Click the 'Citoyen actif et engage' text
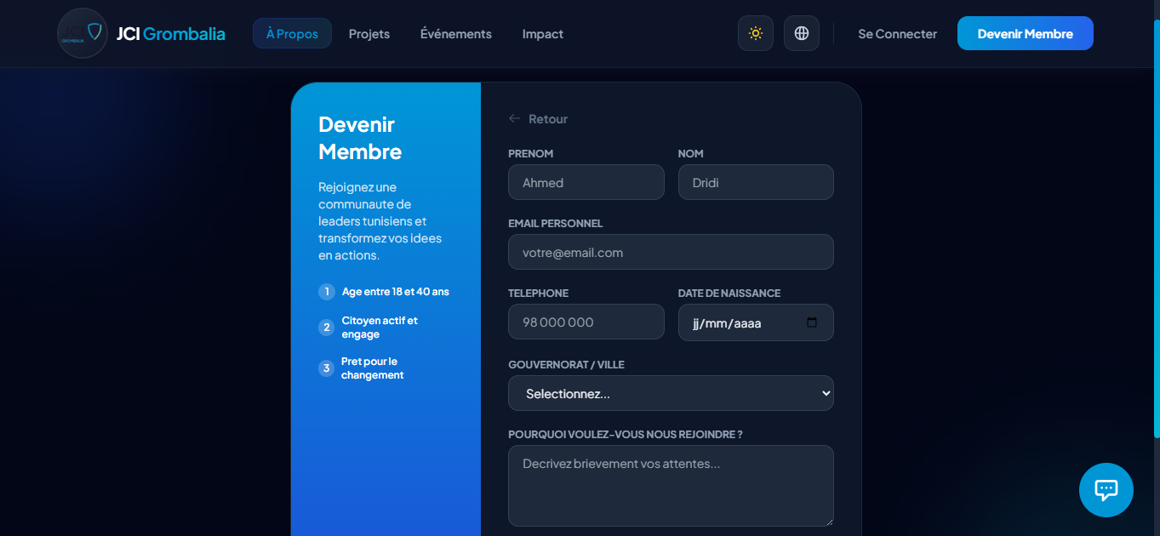 (380, 328)
